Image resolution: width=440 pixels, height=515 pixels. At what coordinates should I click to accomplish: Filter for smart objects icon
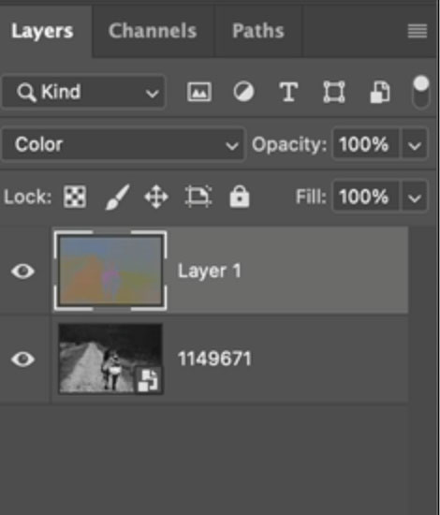coord(380,92)
